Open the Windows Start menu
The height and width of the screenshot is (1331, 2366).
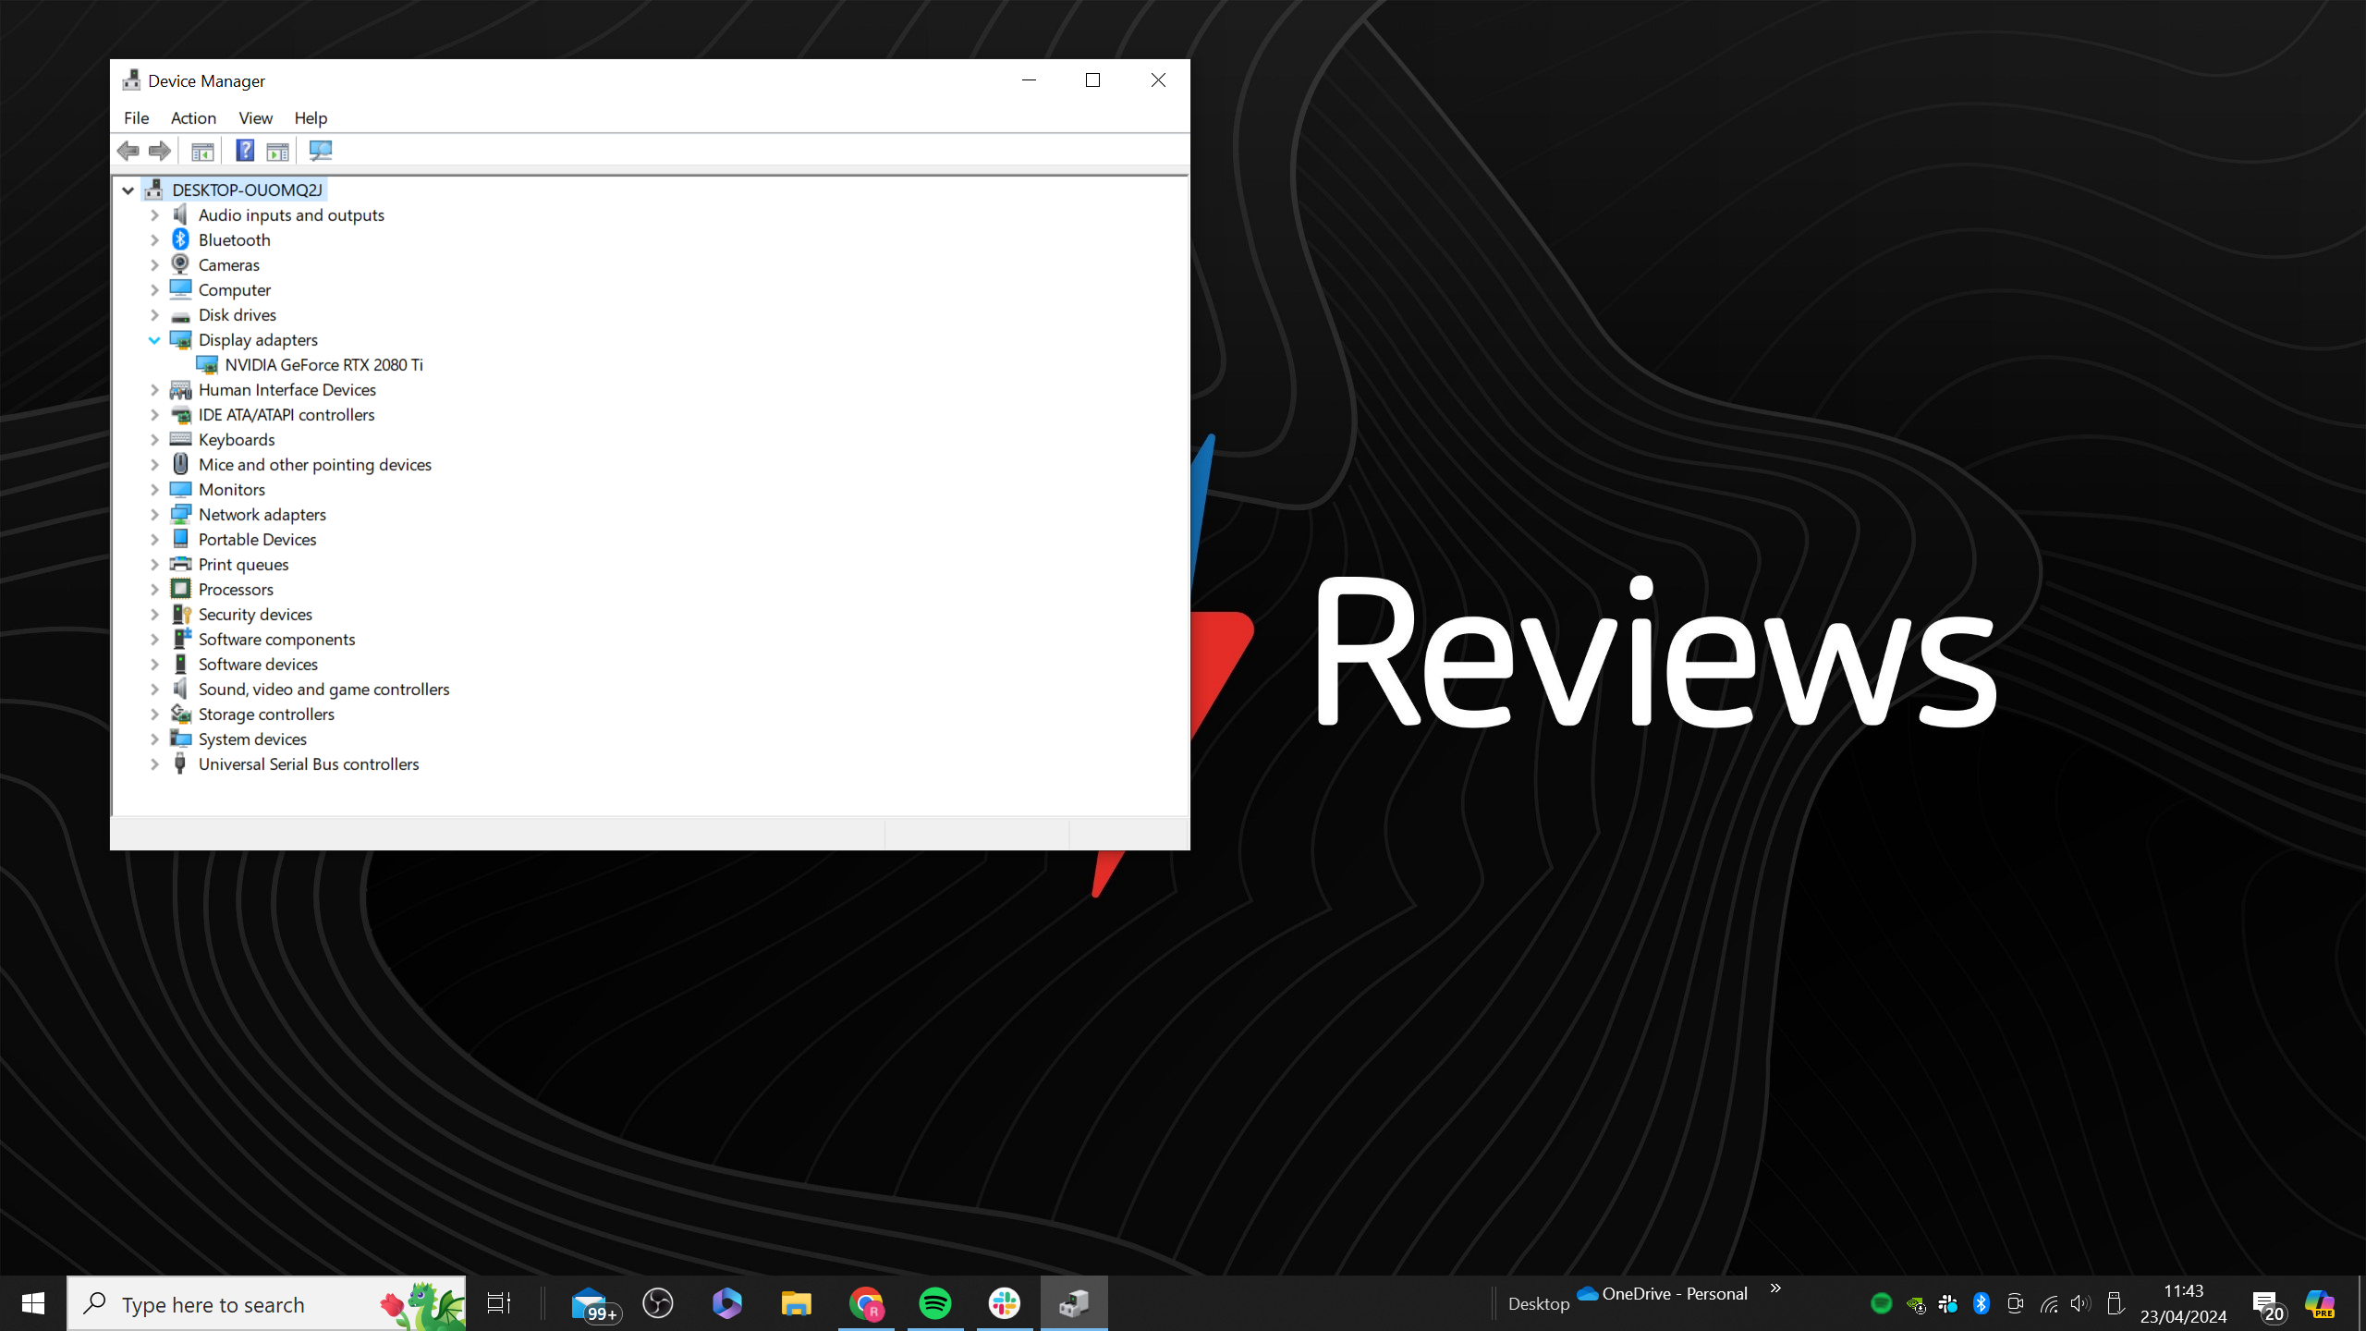coord(33,1303)
